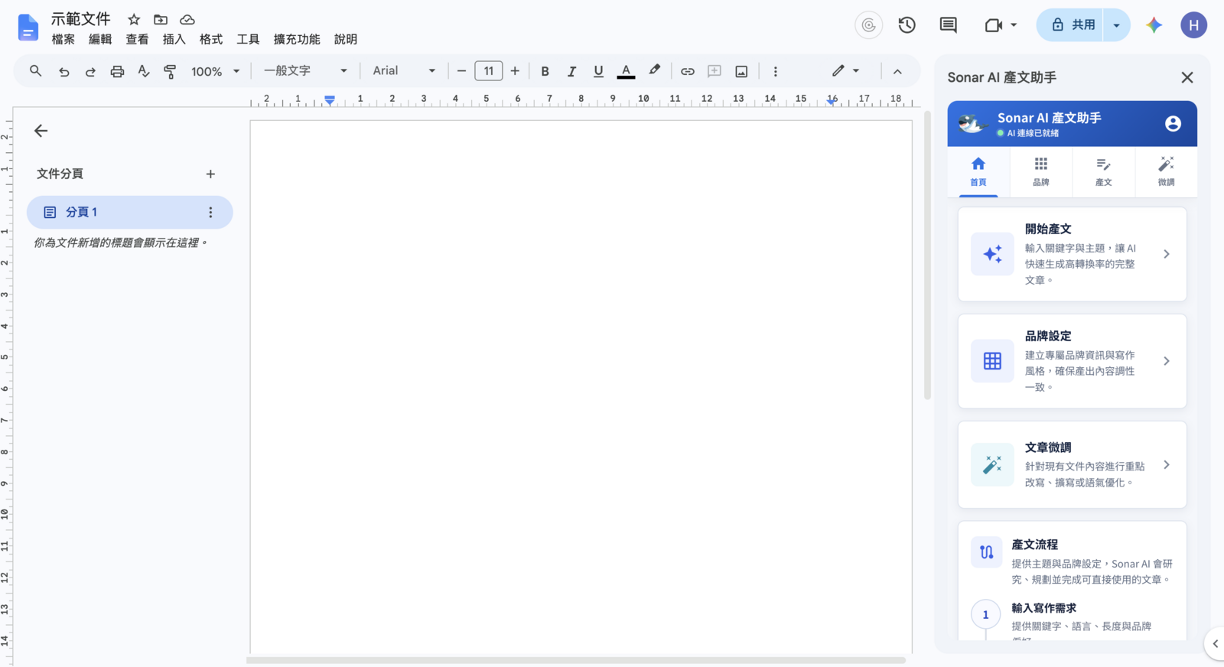The width and height of the screenshot is (1224, 667).
Task: Decrease font size
Action: click(461, 71)
